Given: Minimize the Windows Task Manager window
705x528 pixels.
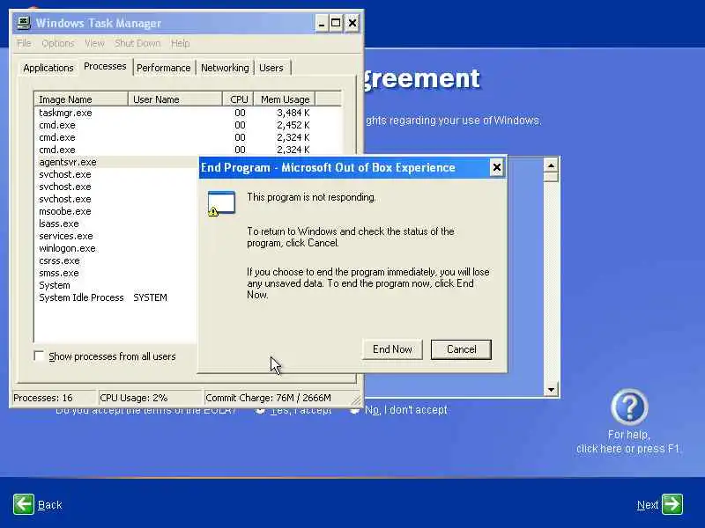Looking at the screenshot, I should 321,23.
